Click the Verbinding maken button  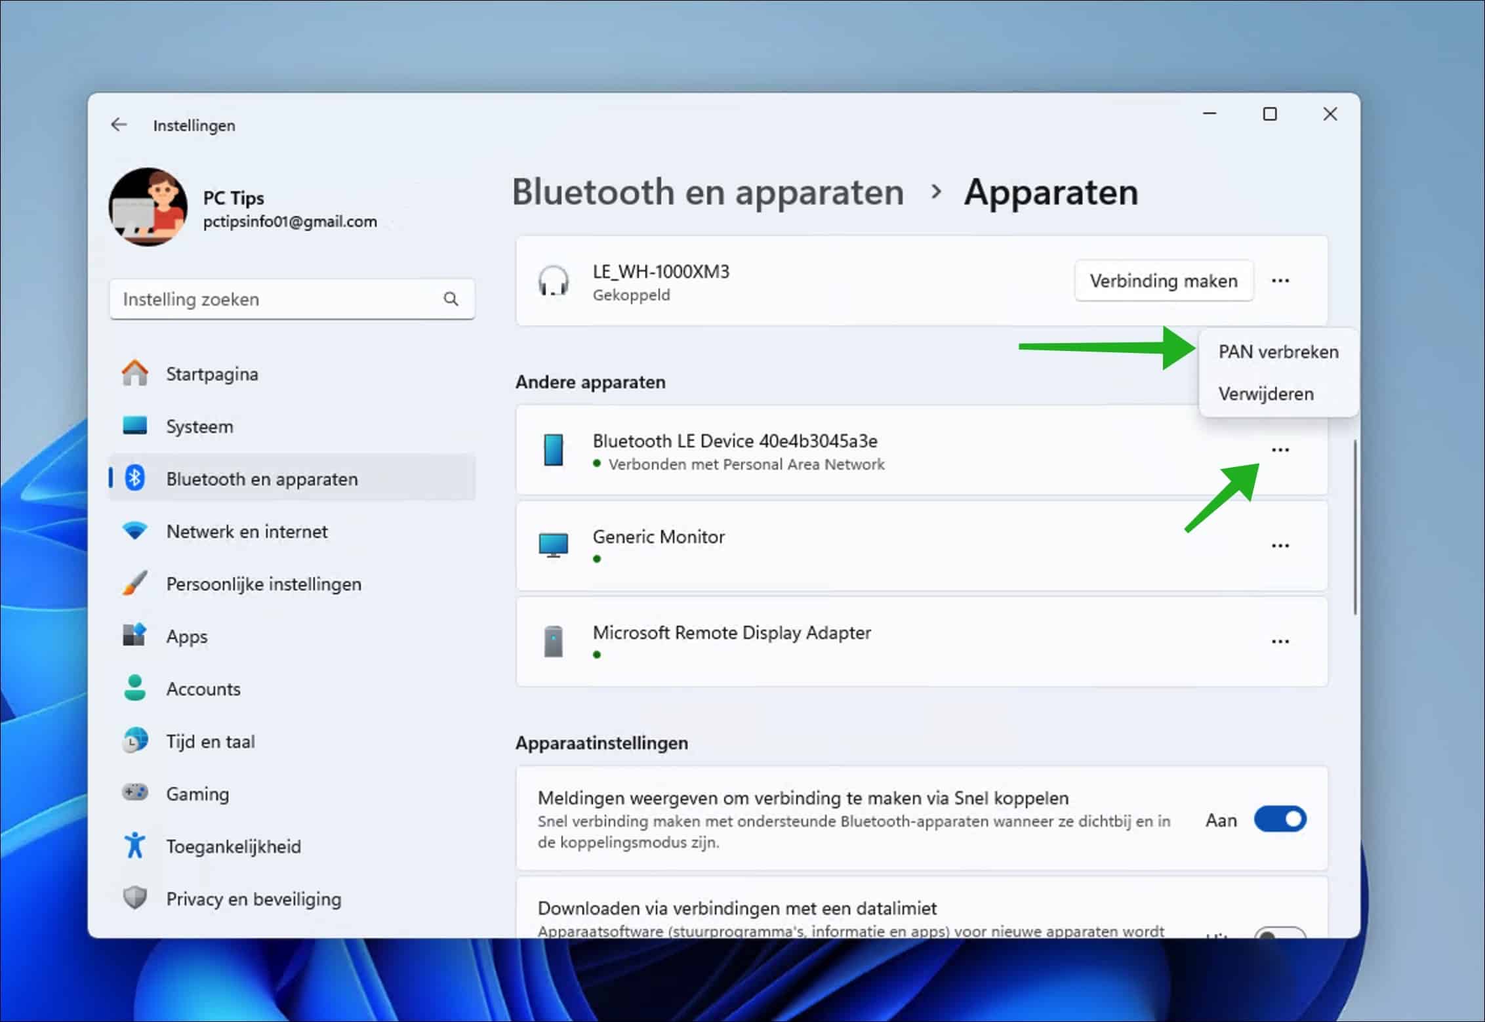tap(1163, 281)
